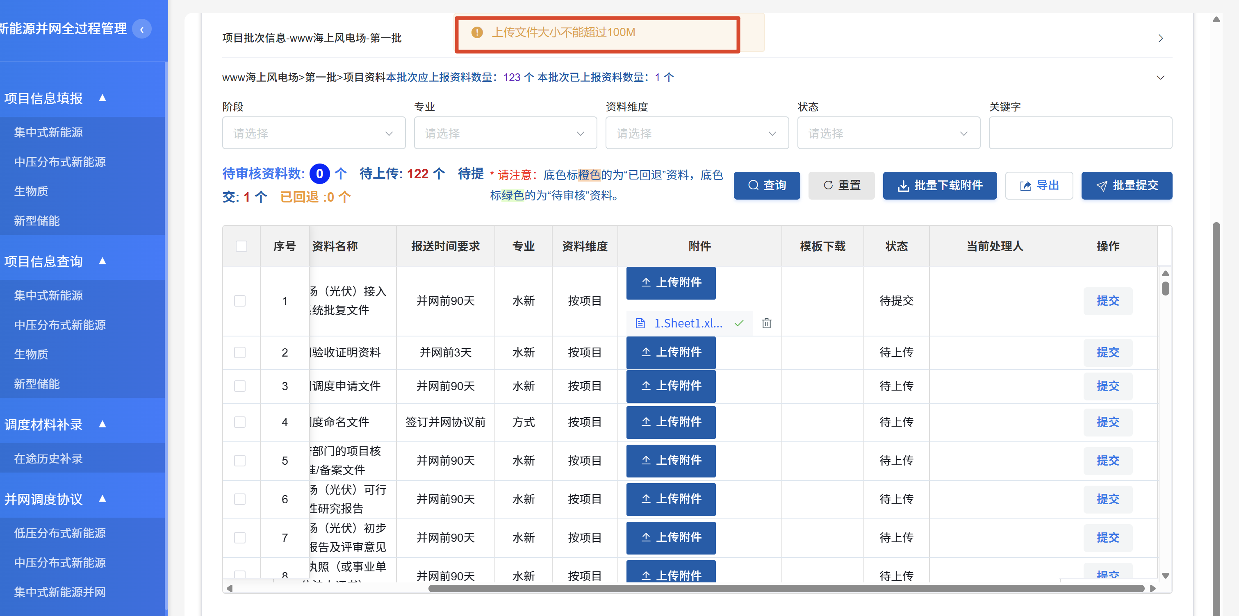
Task: Click the 待上传: 122 个 count text
Action: tap(402, 174)
